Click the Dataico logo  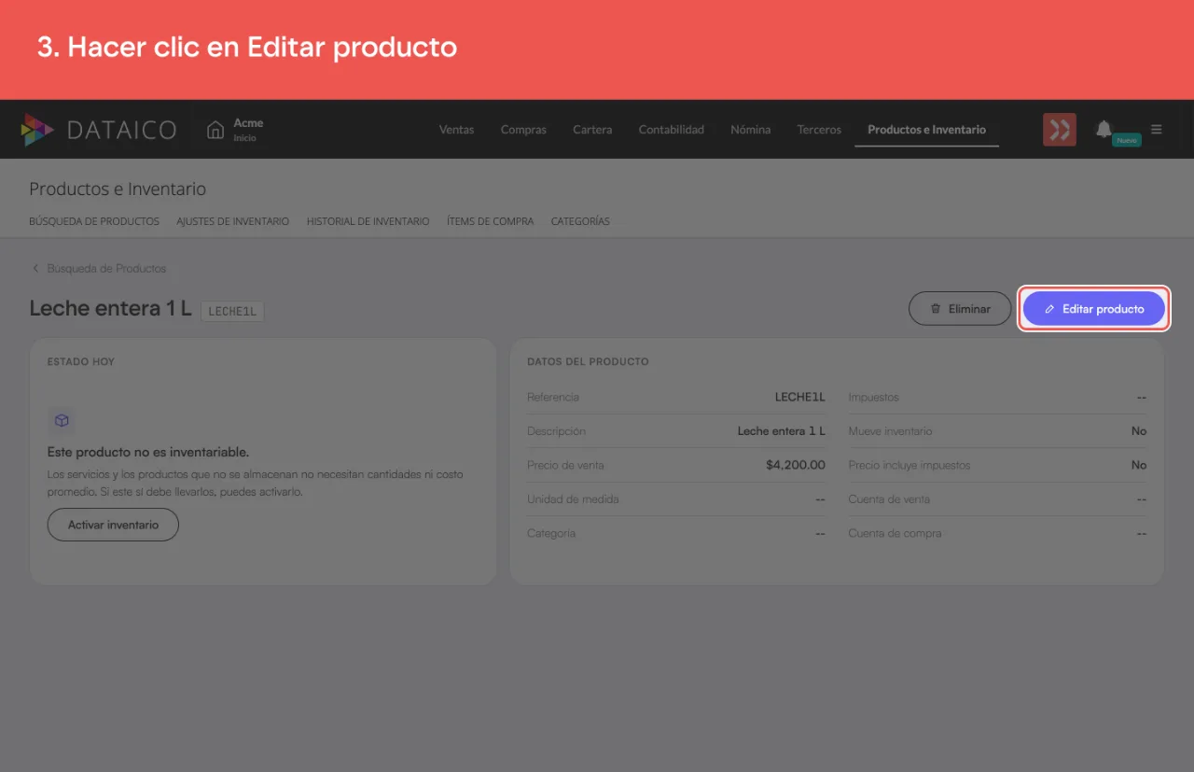[x=98, y=130]
